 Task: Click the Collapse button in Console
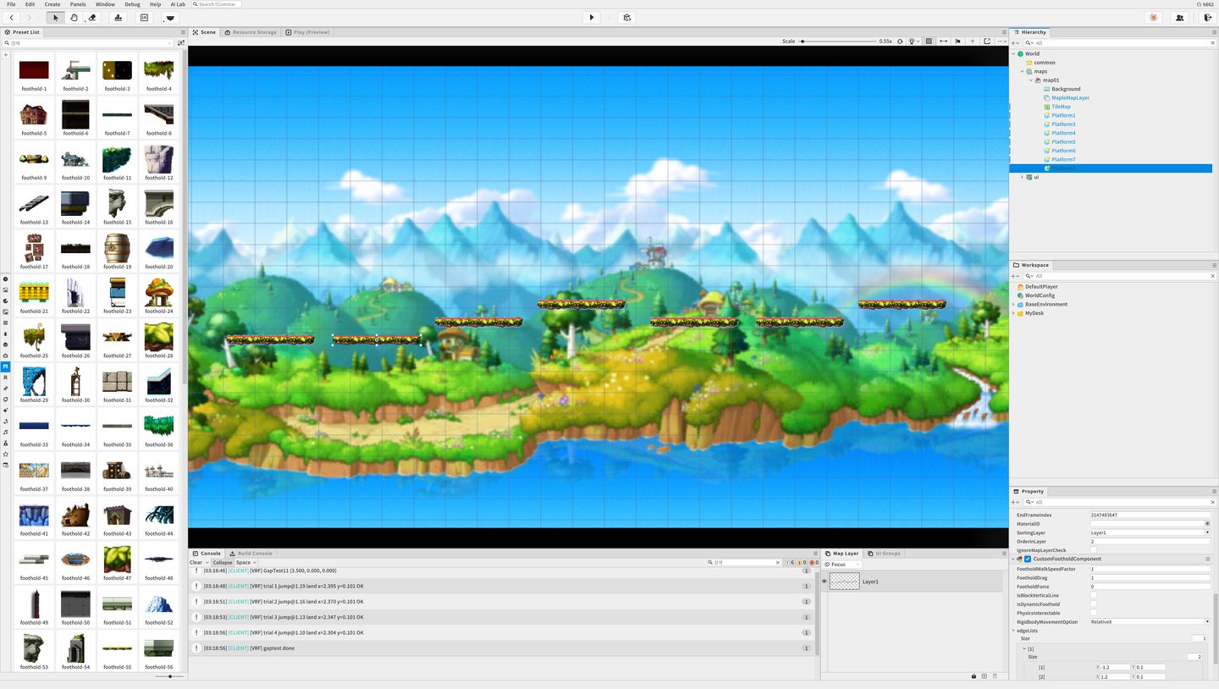click(223, 563)
